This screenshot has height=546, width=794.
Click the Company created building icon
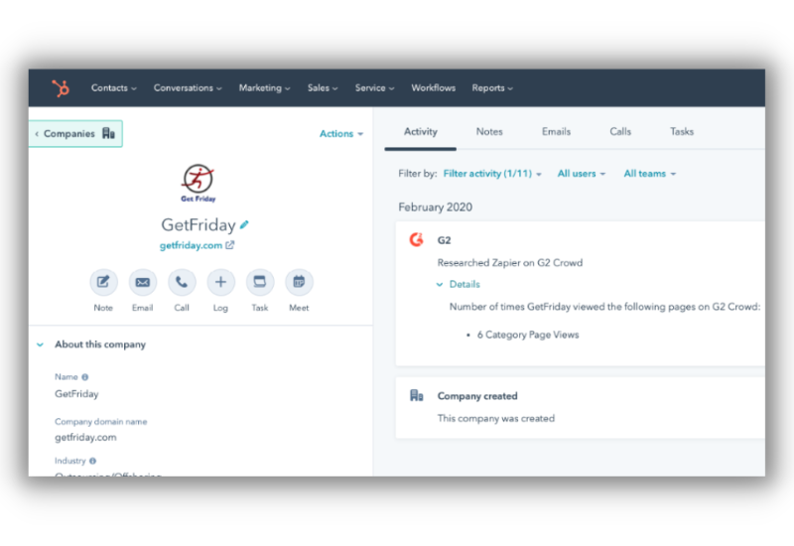click(416, 395)
